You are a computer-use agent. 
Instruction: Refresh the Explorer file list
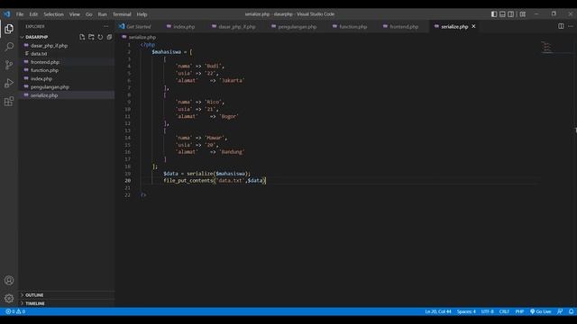click(100, 37)
